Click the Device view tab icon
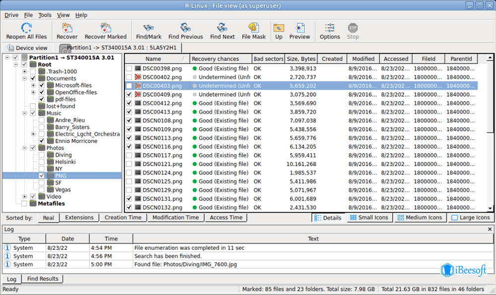Image resolution: width=496 pixels, height=295 pixels. (10, 48)
